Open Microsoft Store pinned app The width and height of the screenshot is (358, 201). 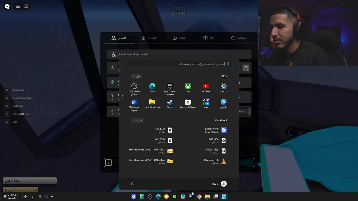click(188, 104)
